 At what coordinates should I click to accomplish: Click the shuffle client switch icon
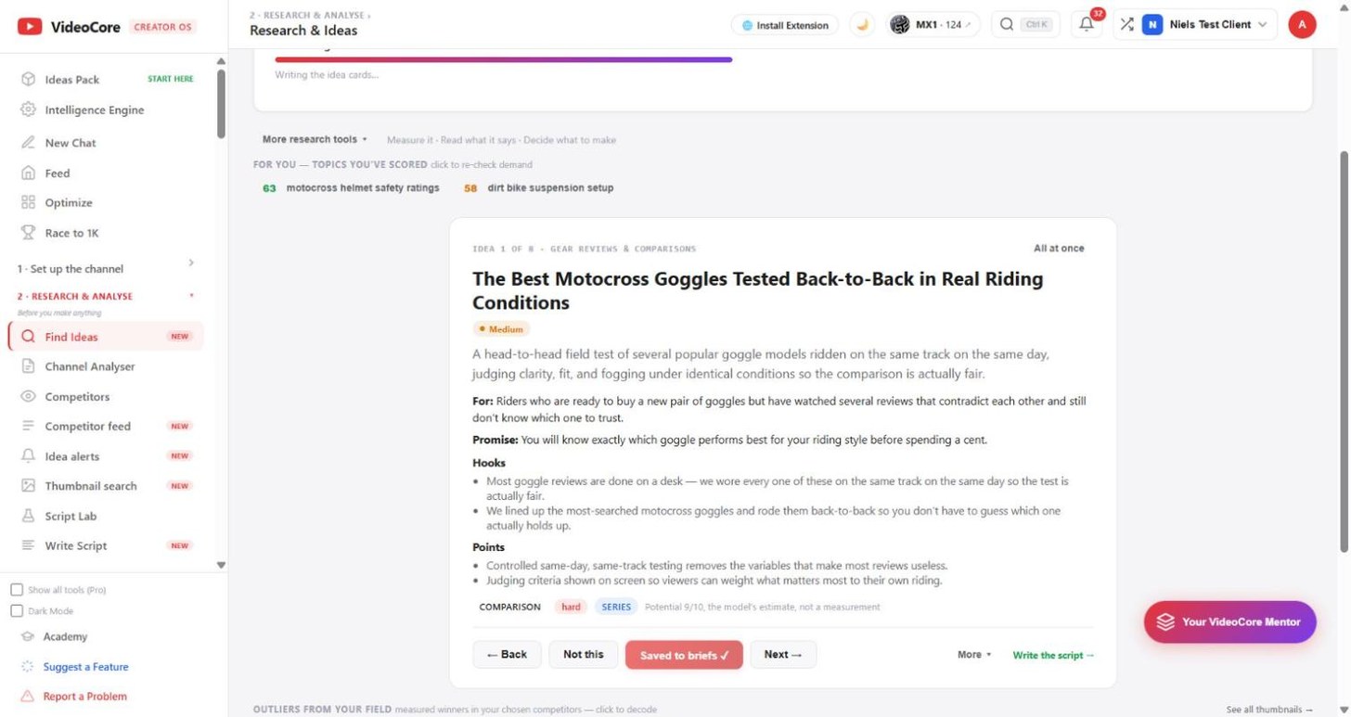pos(1126,25)
